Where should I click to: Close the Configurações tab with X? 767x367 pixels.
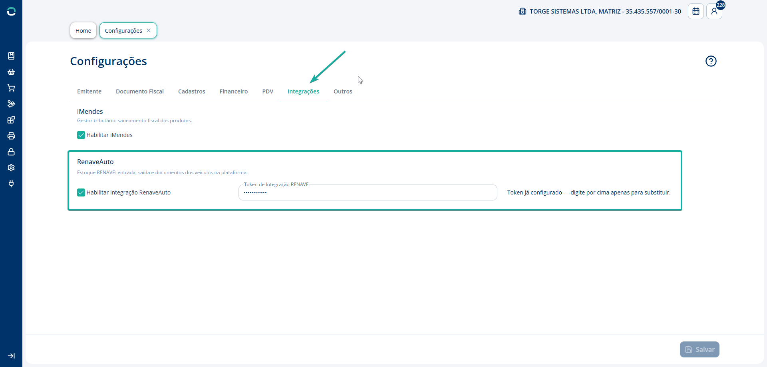point(149,30)
